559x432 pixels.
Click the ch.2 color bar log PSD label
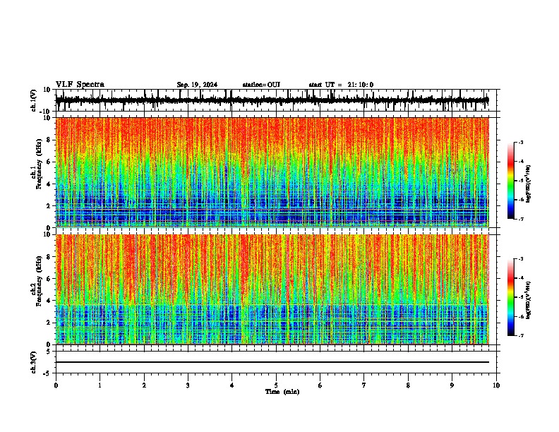tap(528, 301)
